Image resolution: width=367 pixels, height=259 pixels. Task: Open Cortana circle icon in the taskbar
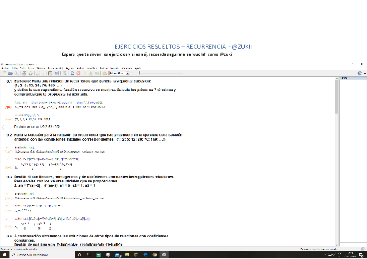click(x=80, y=255)
